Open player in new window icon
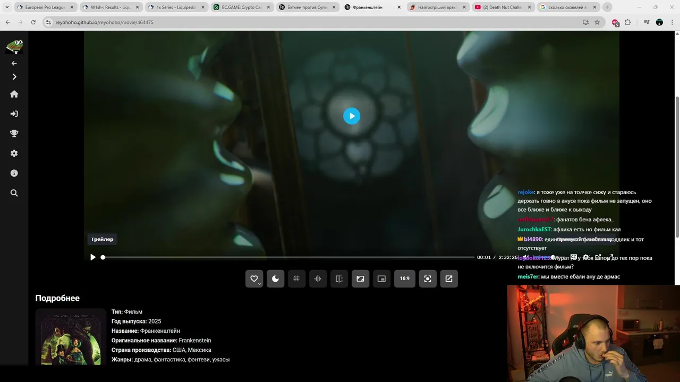This screenshot has height=382, width=680. pos(449,279)
